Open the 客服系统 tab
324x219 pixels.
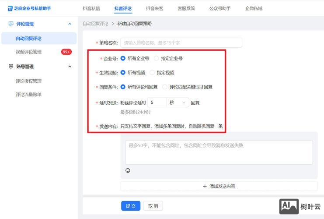click(x=186, y=8)
